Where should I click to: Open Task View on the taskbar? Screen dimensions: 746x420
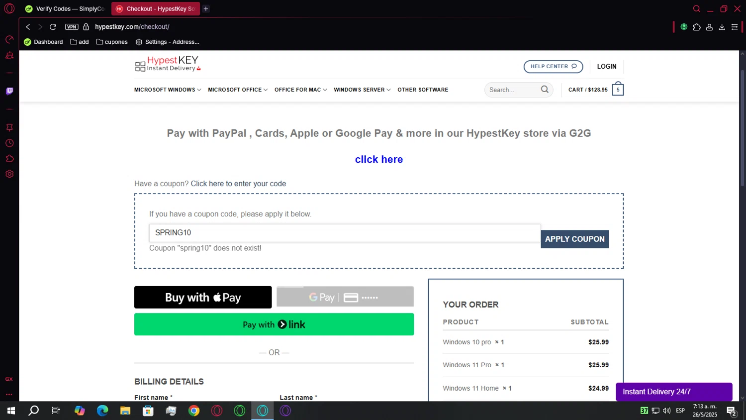click(56, 411)
